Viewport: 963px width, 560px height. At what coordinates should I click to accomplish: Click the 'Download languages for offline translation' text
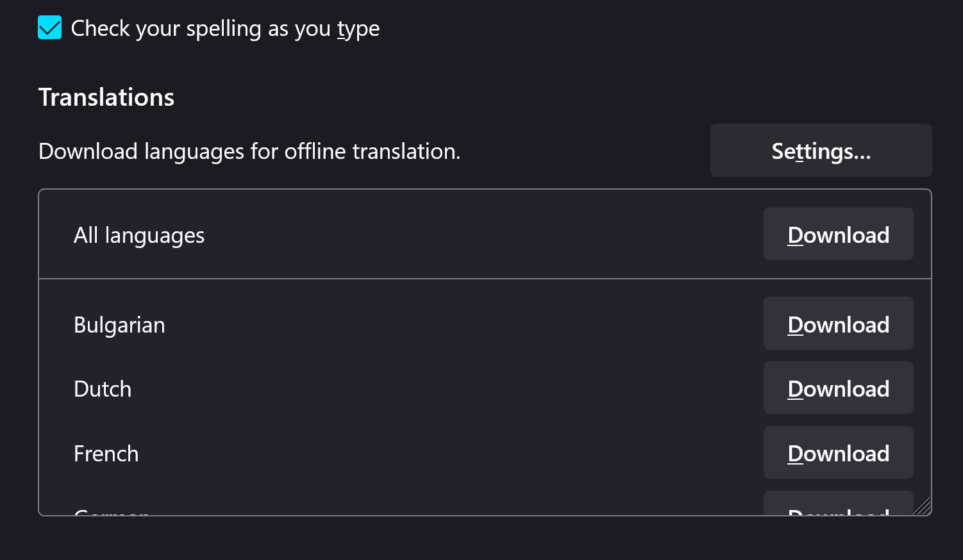249,151
